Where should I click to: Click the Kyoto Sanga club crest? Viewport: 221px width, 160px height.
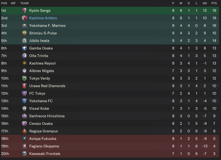tap(24, 11)
